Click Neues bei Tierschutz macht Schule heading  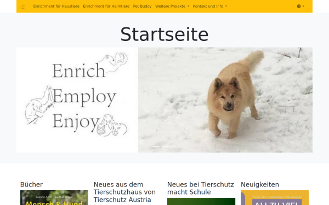[x=200, y=188]
